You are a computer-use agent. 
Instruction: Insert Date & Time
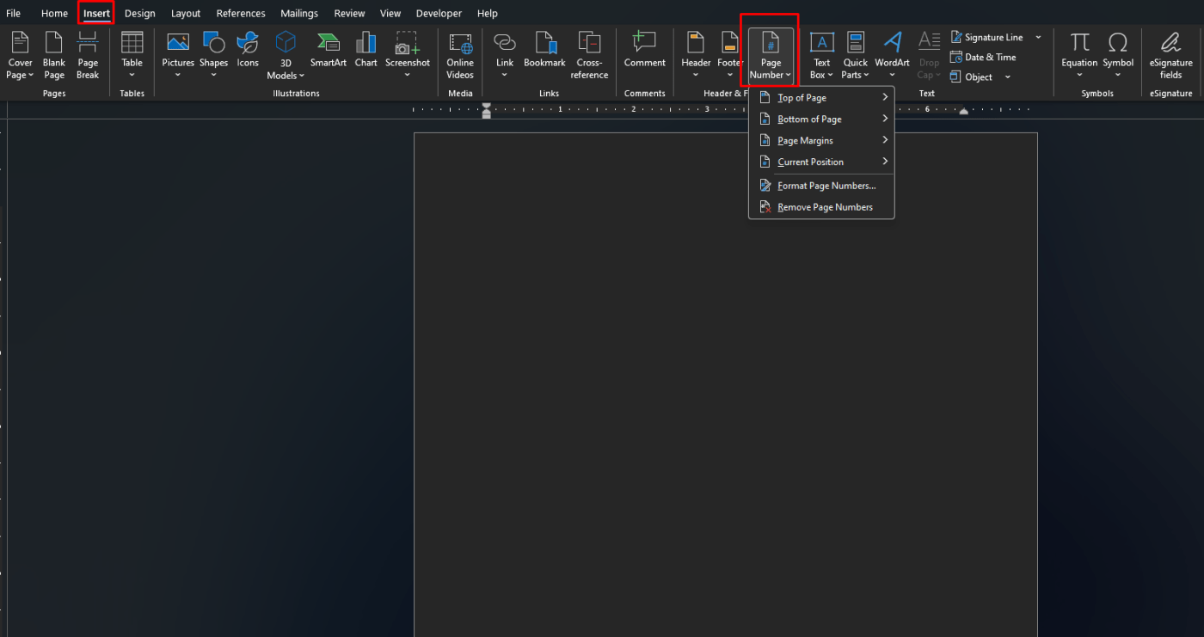coord(983,57)
